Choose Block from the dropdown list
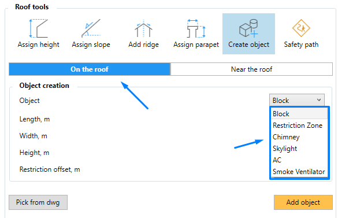The image size is (338, 218). (299, 113)
